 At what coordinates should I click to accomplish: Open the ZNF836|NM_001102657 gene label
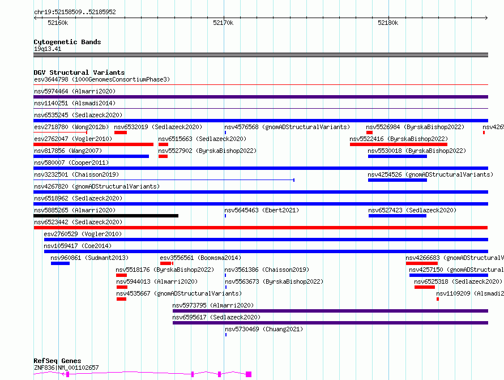pos(66,368)
